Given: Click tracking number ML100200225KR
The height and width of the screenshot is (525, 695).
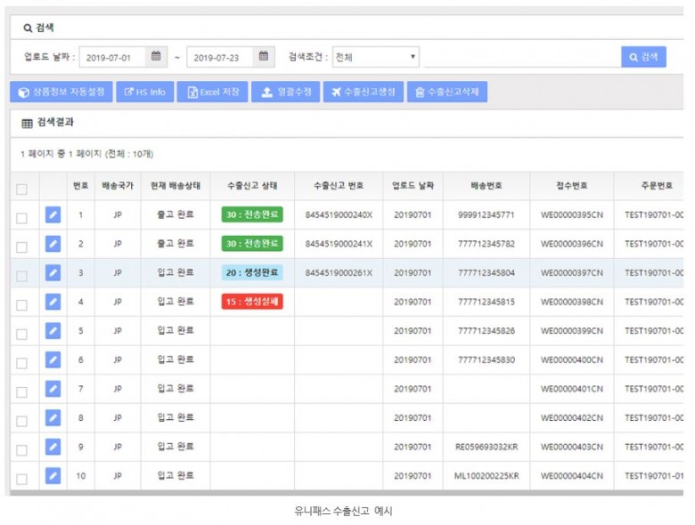Looking at the screenshot, I should pos(487,476).
